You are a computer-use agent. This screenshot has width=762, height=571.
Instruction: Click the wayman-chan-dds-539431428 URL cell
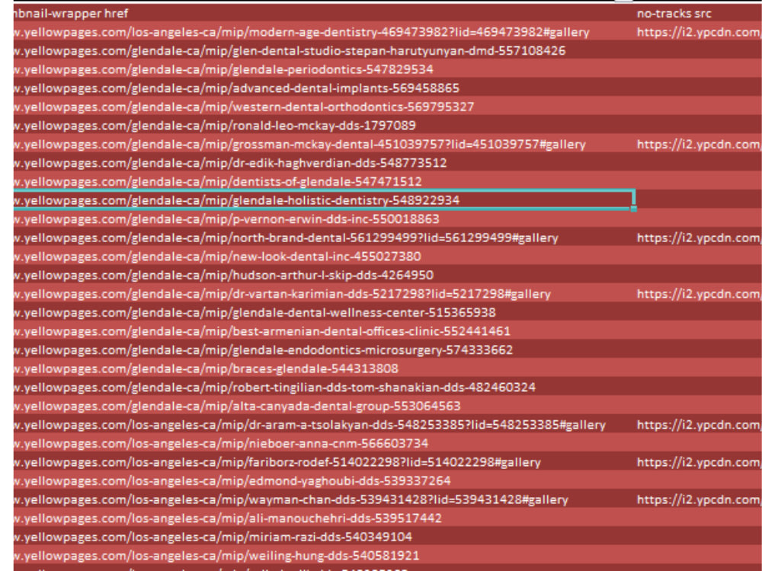click(x=324, y=499)
